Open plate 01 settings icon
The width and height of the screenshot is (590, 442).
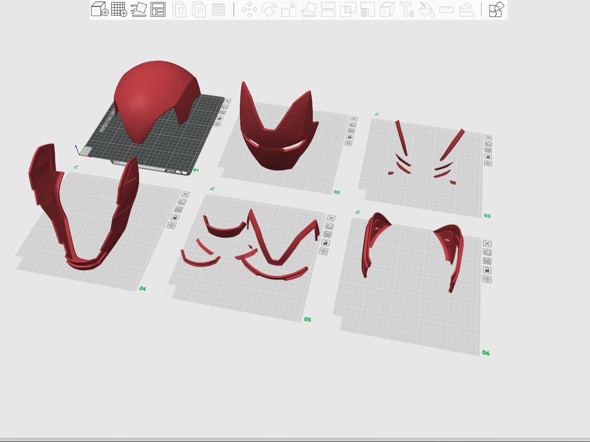click(x=217, y=124)
